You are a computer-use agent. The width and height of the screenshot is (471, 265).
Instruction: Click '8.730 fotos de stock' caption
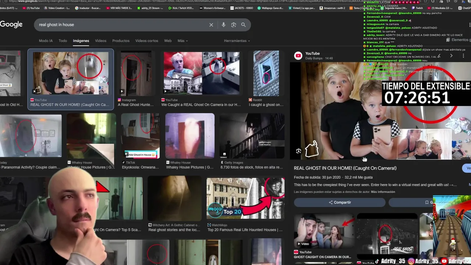252,167
